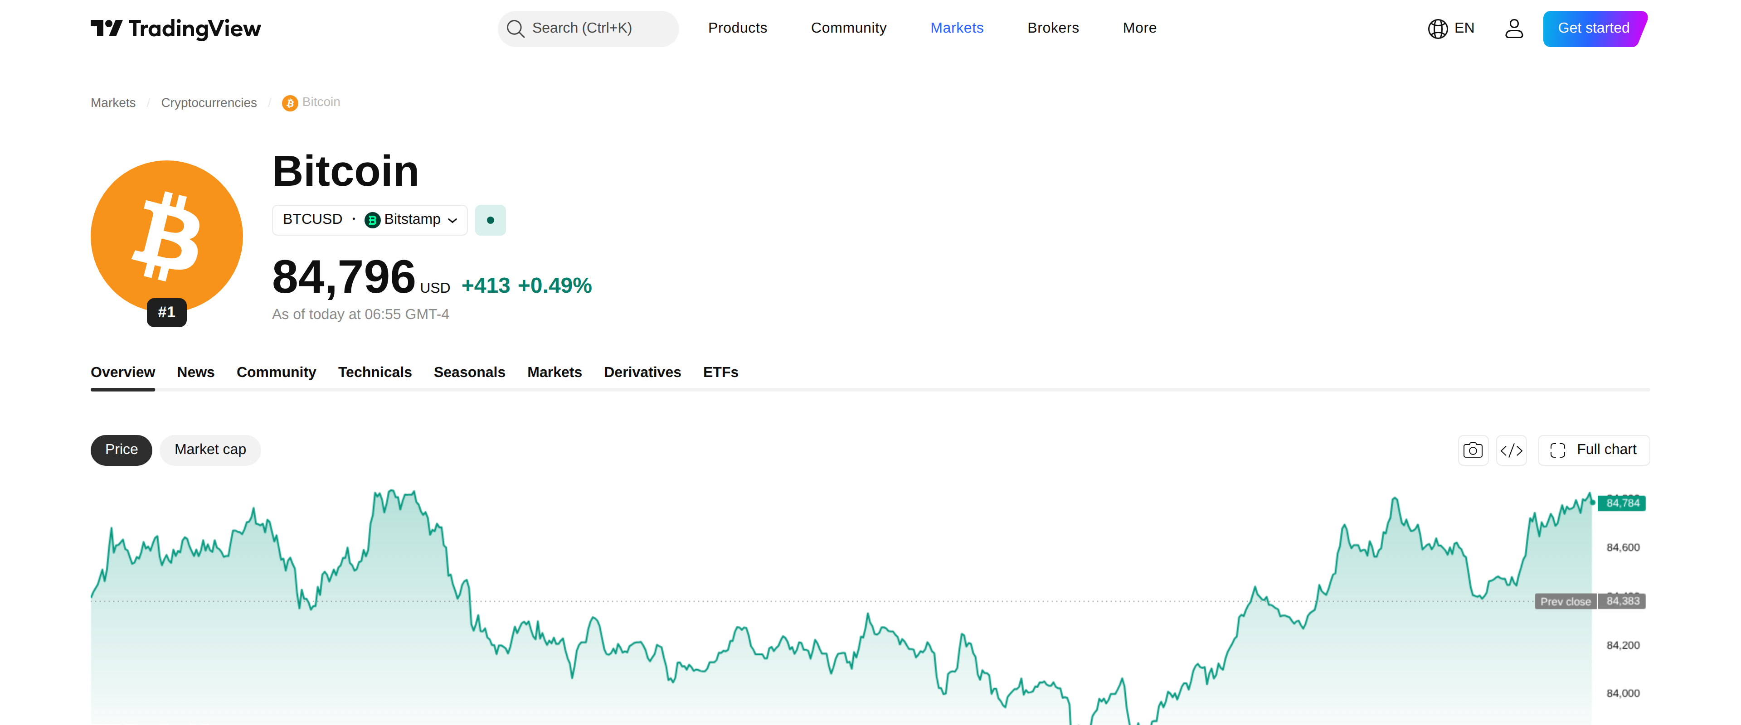This screenshot has height=725, width=1741.
Task: Select the Market cap chart toggle
Action: coord(210,450)
